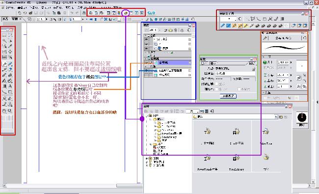This screenshot has width=319, height=194.
Task: Tick the lower-right greyed checkbox in properties panel
Action: 239,89
